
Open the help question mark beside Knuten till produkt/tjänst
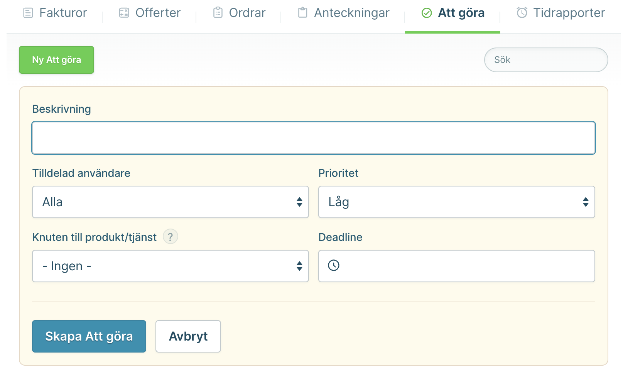(171, 237)
